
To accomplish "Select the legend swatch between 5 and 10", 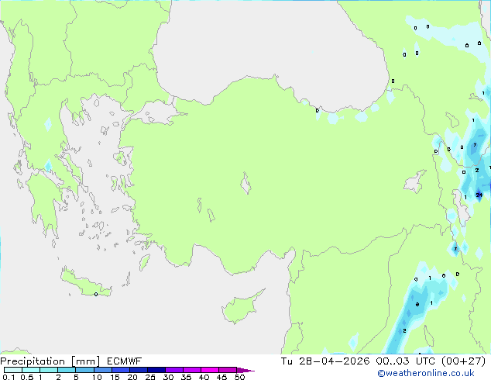I will (84, 370).
